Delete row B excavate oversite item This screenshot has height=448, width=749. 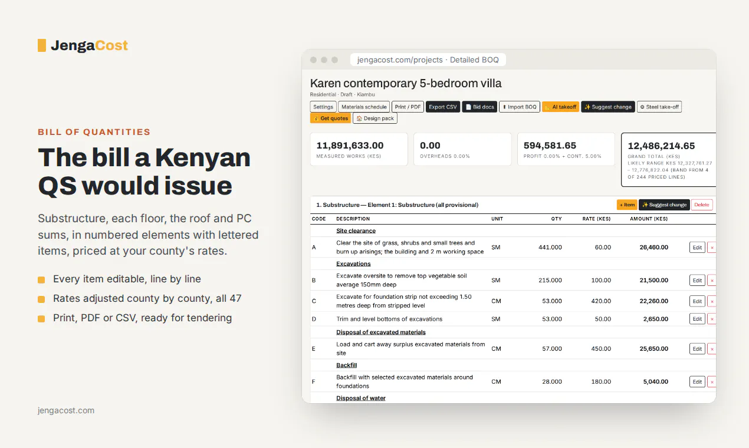712,281
